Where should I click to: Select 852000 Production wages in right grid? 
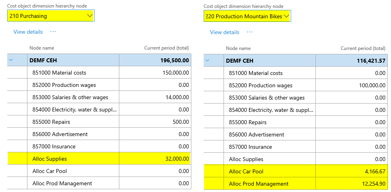pyautogui.click(x=261, y=85)
